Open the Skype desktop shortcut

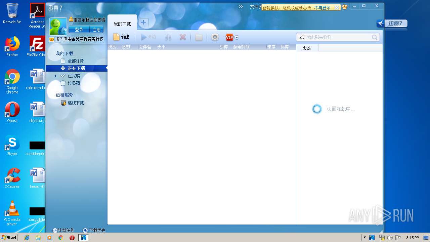(x=12, y=145)
